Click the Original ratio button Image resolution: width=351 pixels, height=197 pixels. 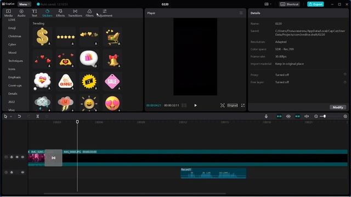[x=233, y=105]
